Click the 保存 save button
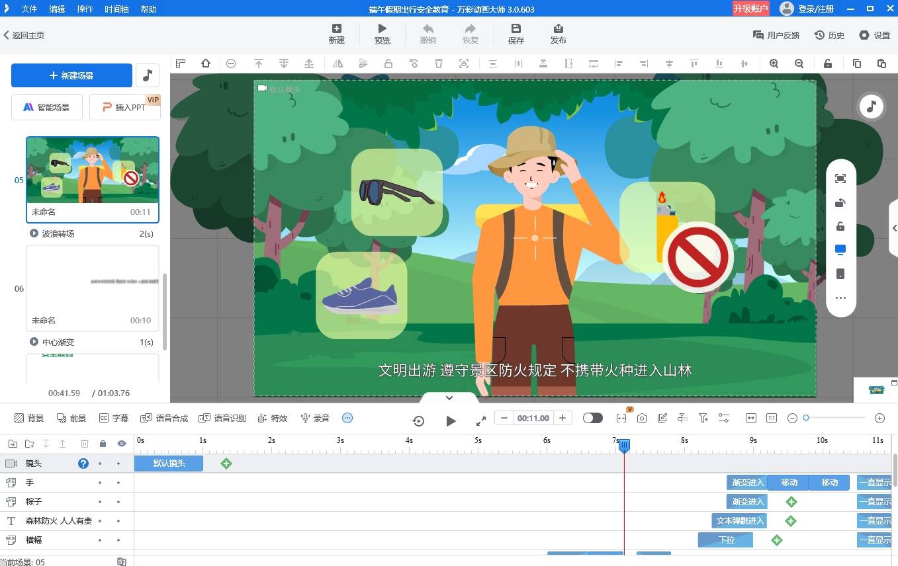The width and height of the screenshot is (898, 566). click(516, 34)
